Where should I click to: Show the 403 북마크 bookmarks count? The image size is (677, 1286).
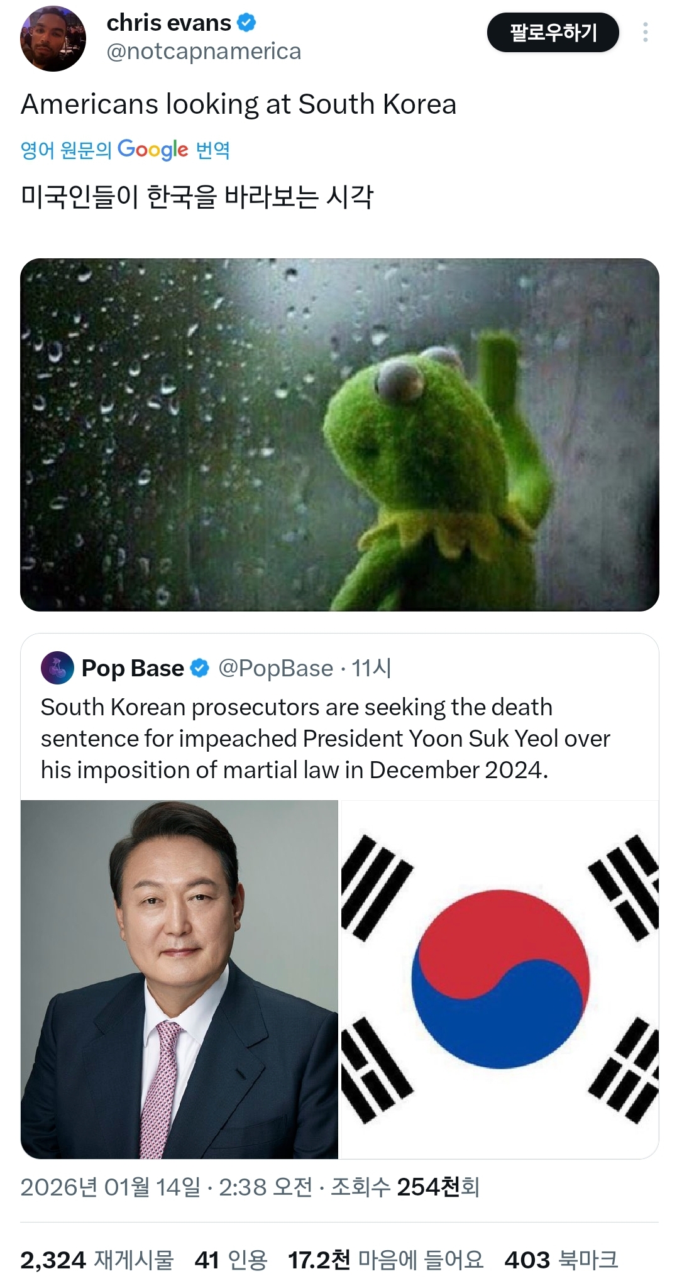[561, 1260]
